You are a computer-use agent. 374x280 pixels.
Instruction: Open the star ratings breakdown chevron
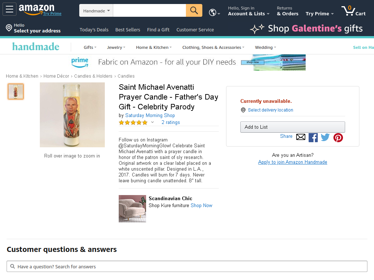click(152, 122)
